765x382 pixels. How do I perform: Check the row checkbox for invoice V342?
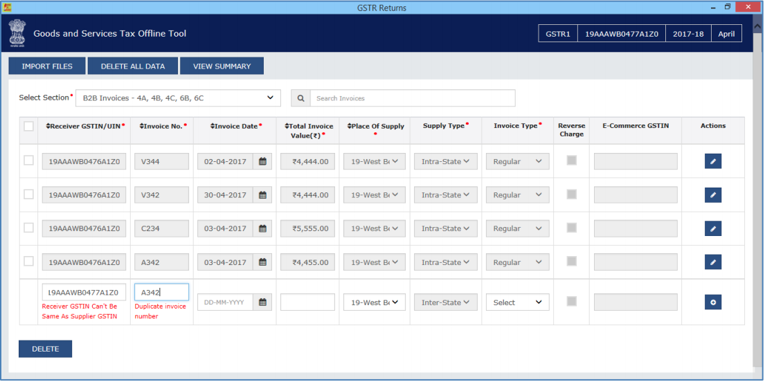(x=29, y=194)
